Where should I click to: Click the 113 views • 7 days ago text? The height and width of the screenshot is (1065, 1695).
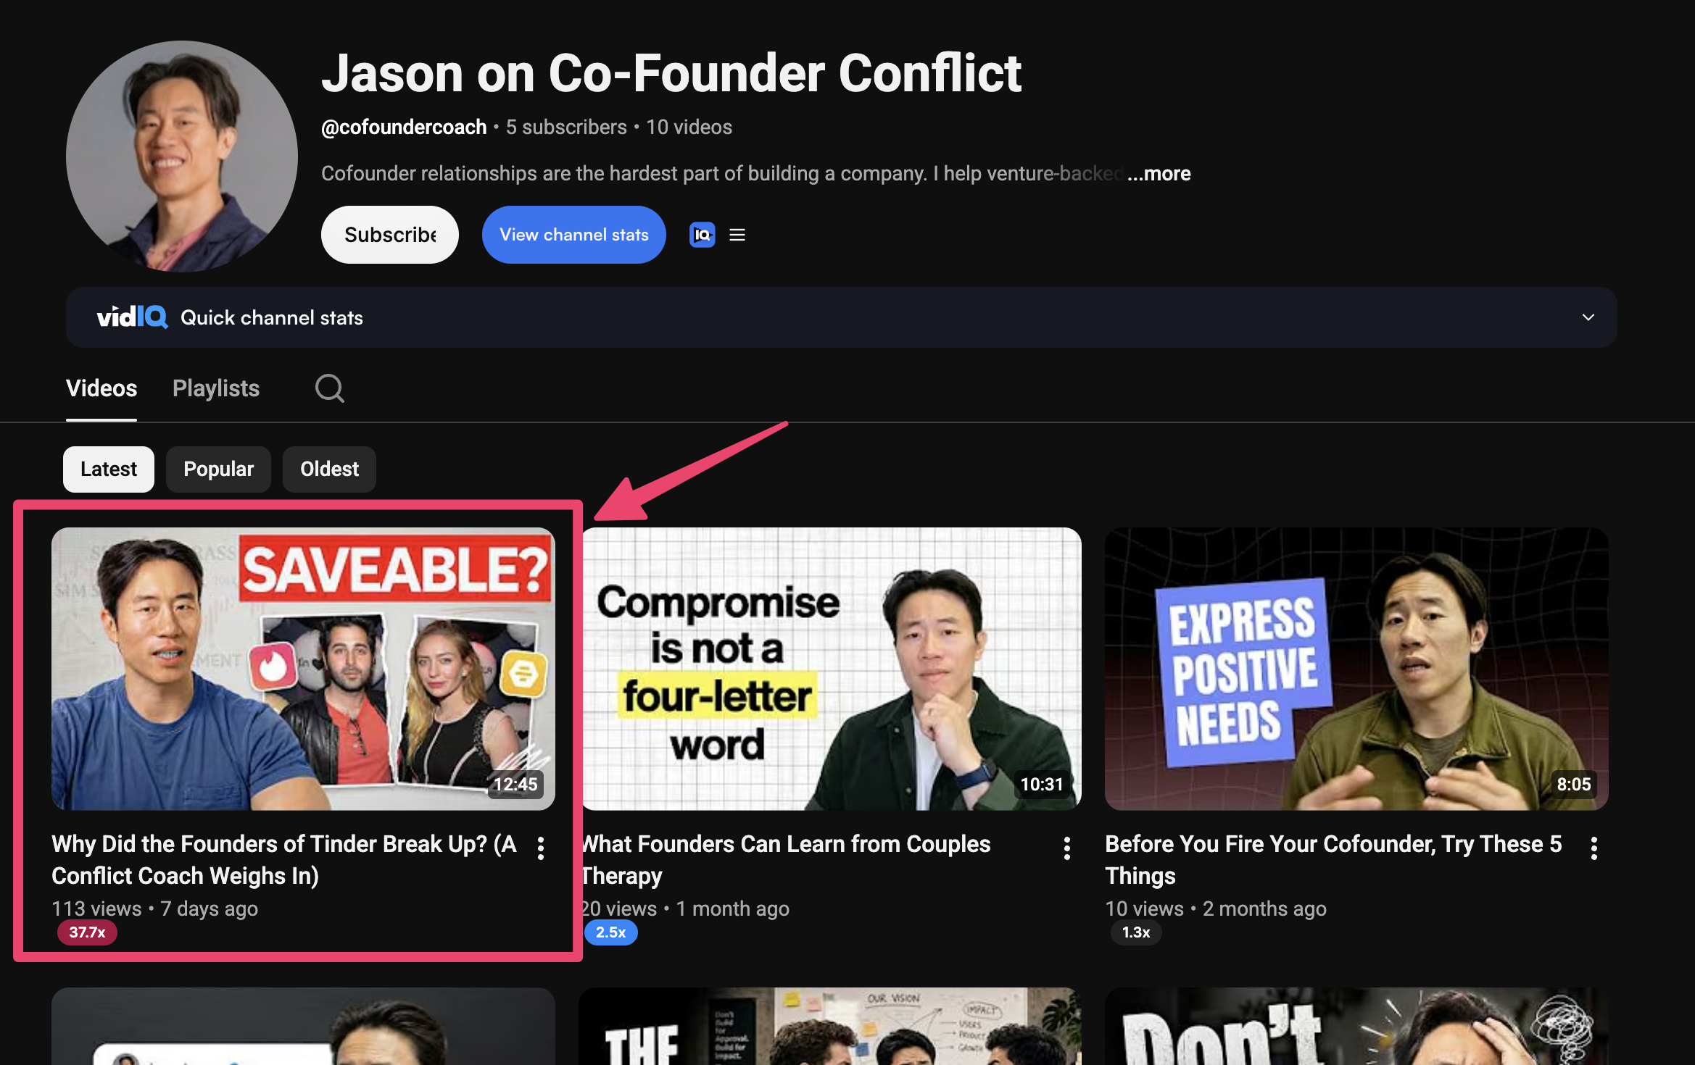[154, 909]
